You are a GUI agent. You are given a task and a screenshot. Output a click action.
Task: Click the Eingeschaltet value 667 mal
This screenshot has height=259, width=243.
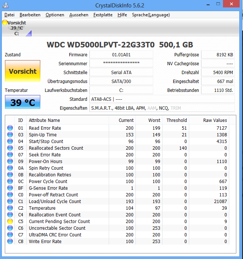point(218,81)
